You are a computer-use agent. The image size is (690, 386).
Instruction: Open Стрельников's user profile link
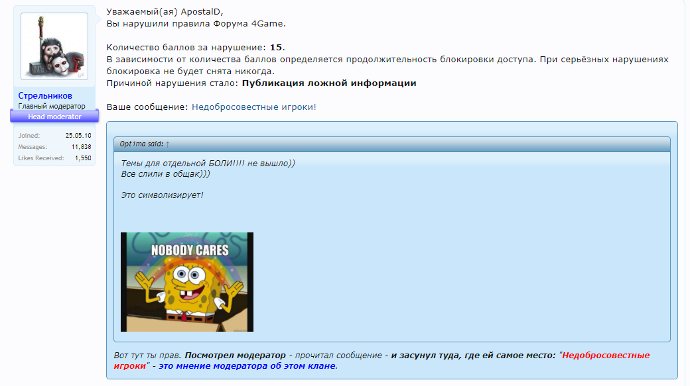[45, 96]
